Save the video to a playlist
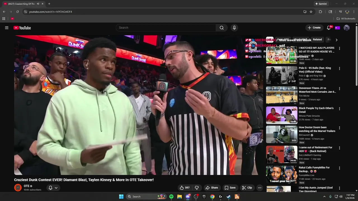This screenshot has height=201, width=358. click(230, 188)
